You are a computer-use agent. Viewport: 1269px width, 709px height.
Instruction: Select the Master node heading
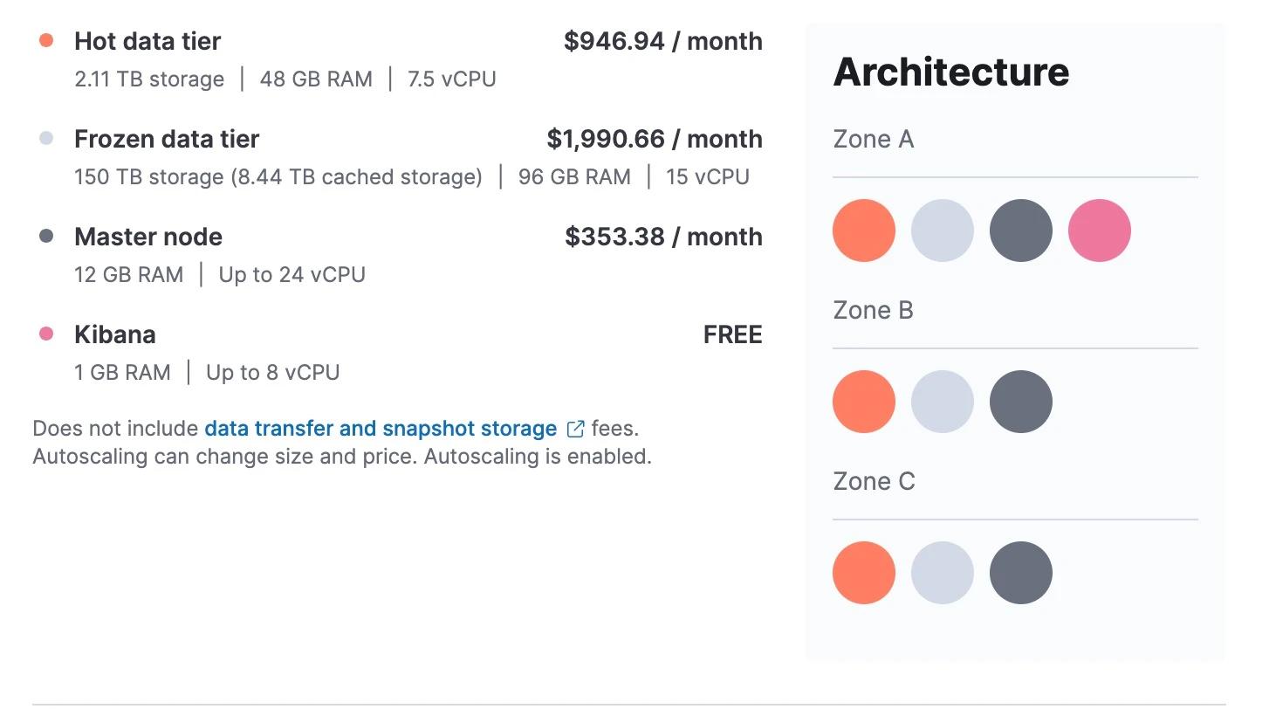pyautogui.click(x=148, y=237)
